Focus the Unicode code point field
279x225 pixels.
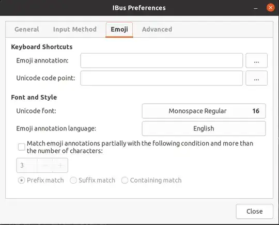tap(162, 78)
